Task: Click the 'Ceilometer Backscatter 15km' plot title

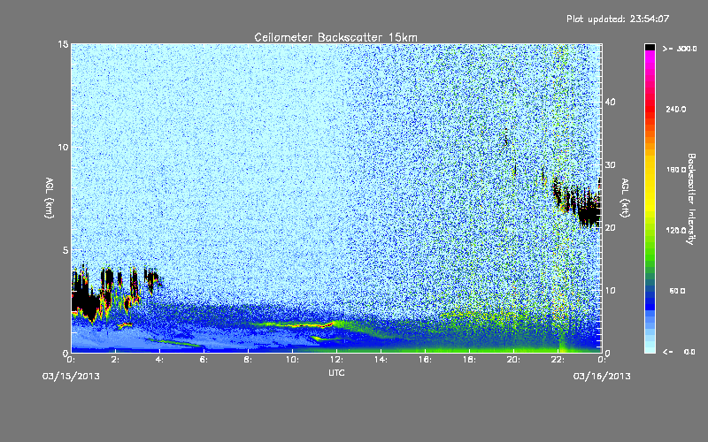Action: click(335, 37)
